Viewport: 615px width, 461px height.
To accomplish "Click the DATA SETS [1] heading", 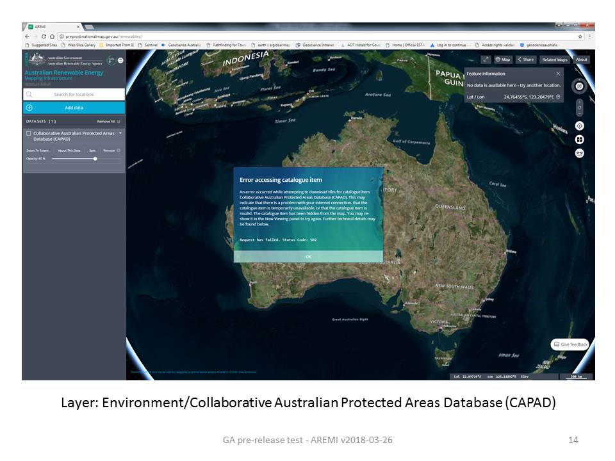I will pyautogui.click(x=41, y=122).
